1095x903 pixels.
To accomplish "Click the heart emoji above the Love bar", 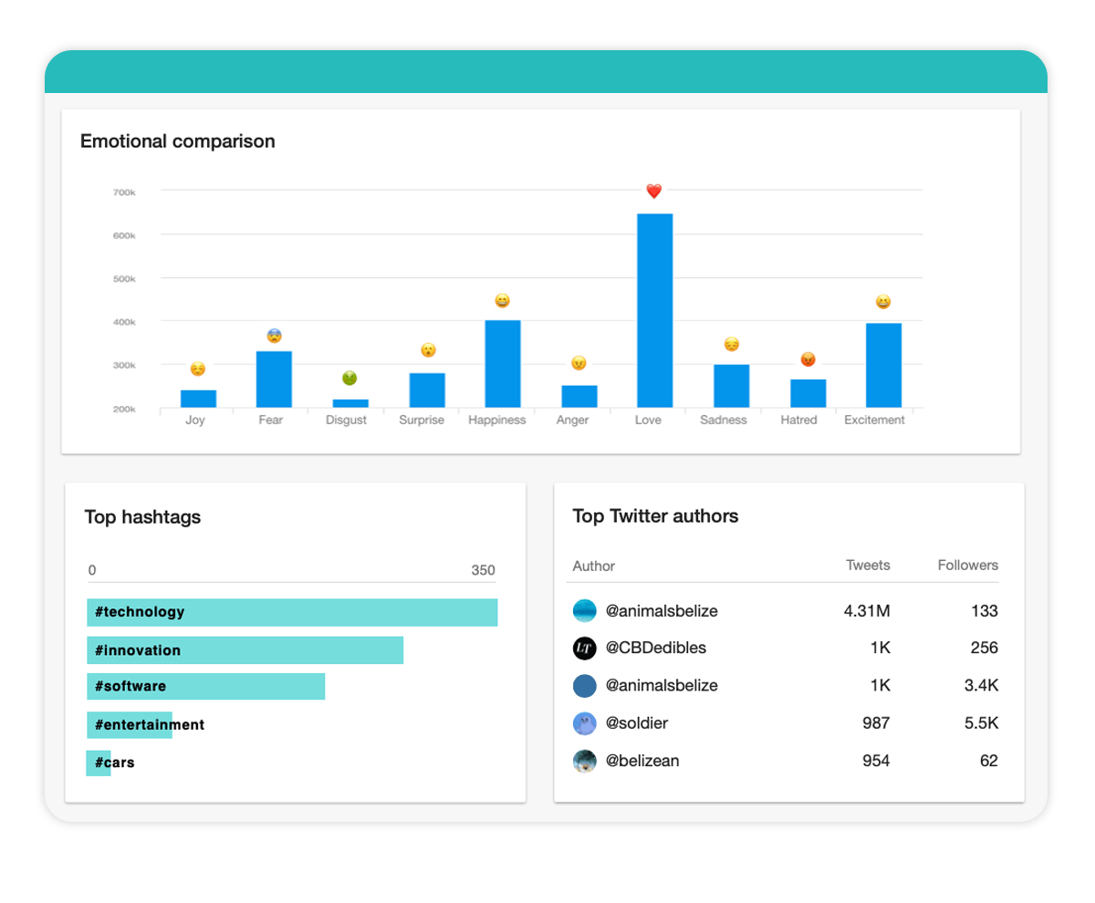I will [653, 191].
